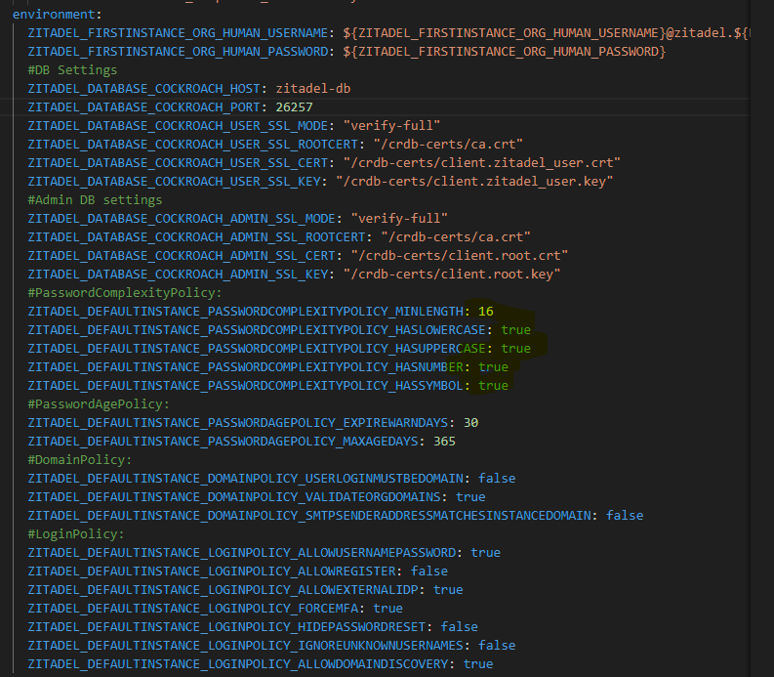Click SMTPSENDERADDRESSMATCHESINSTANCEDOMAIN false value
This screenshot has width=774, height=677.
pos(625,516)
